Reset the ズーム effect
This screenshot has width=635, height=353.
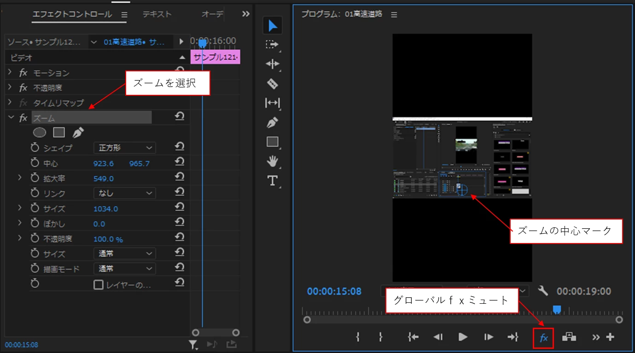coord(180,117)
